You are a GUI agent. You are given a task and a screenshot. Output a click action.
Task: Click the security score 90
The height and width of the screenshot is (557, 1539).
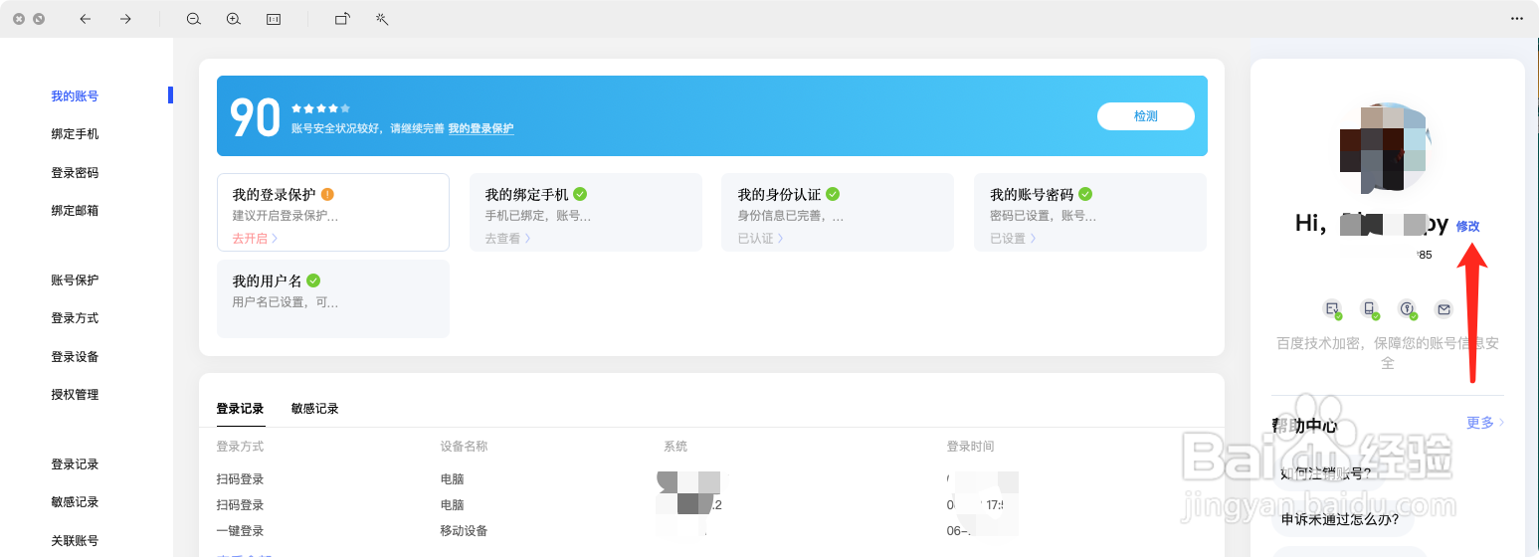(x=256, y=117)
